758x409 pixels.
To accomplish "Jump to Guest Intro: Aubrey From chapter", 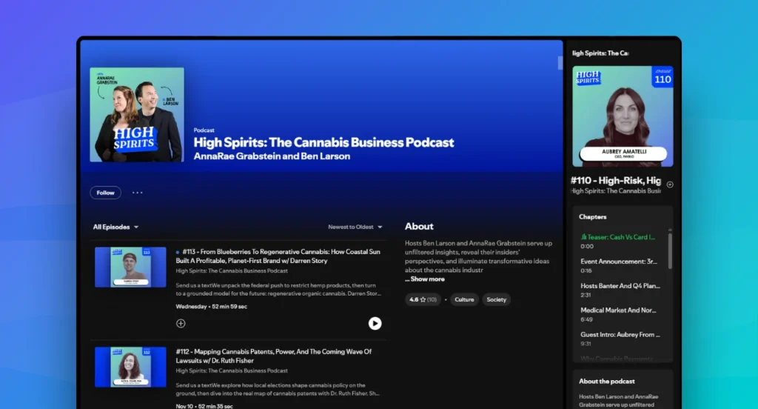I will pyautogui.click(x=620, y=334).
